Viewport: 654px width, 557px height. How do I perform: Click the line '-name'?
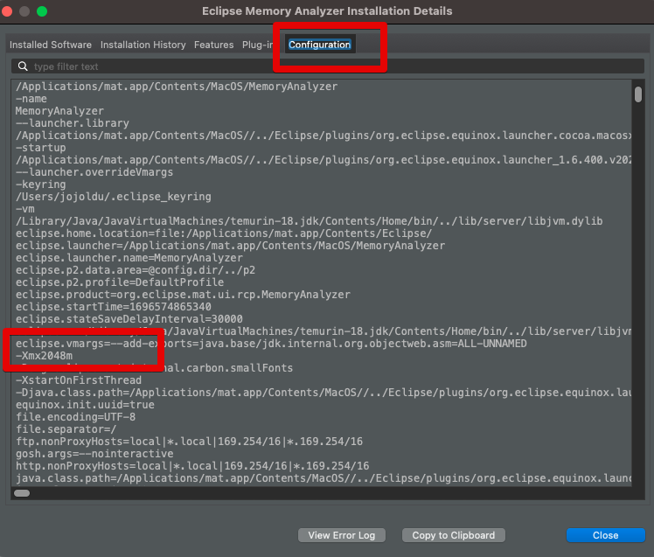coord(31,99)
